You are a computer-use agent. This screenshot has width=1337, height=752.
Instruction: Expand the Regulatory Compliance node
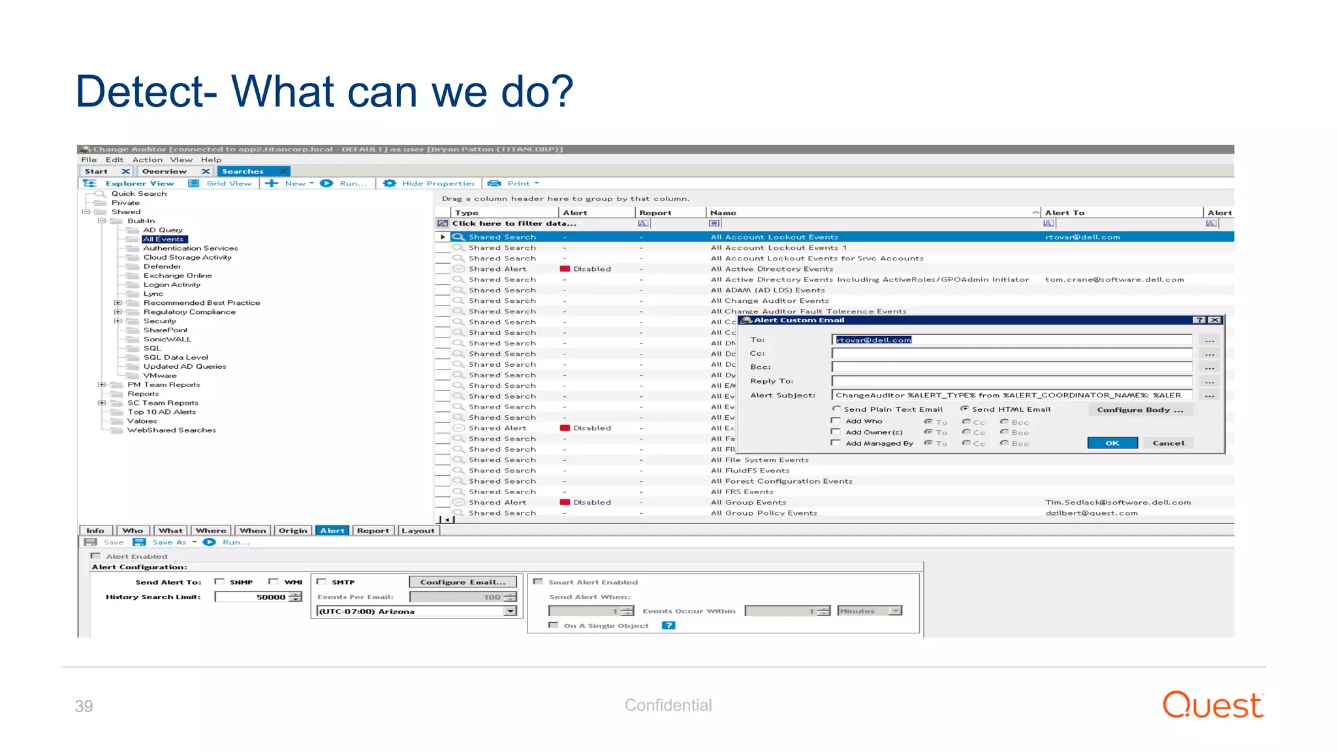point(118,312)
